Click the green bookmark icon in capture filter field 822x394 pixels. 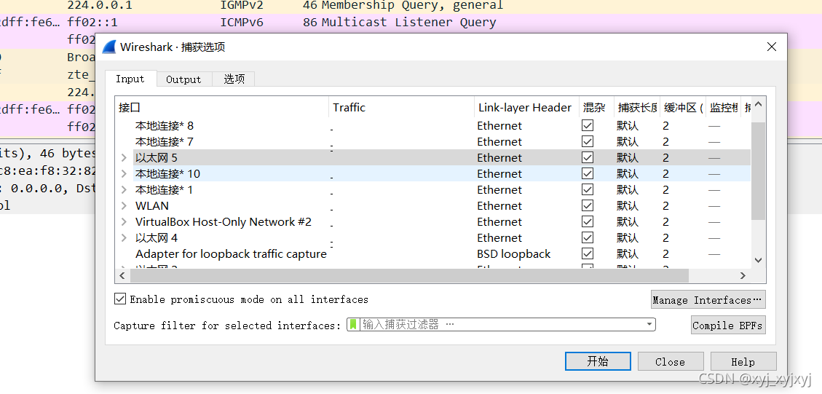pyautogui.click(x=353, y=325)
